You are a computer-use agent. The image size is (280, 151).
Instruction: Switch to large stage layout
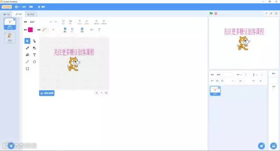coord(271,14)
